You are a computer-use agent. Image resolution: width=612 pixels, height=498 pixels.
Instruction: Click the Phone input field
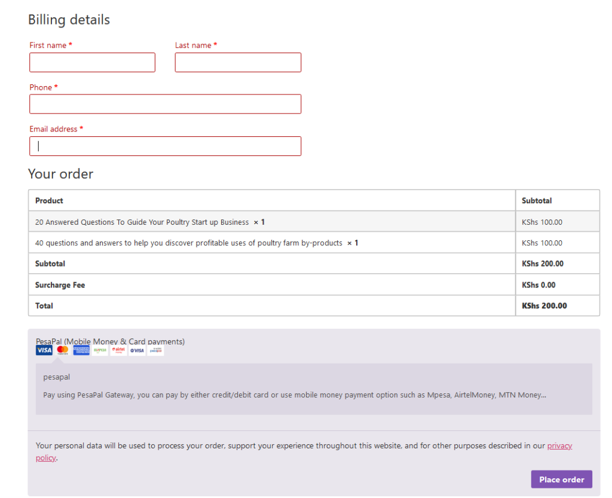[165, 104]
